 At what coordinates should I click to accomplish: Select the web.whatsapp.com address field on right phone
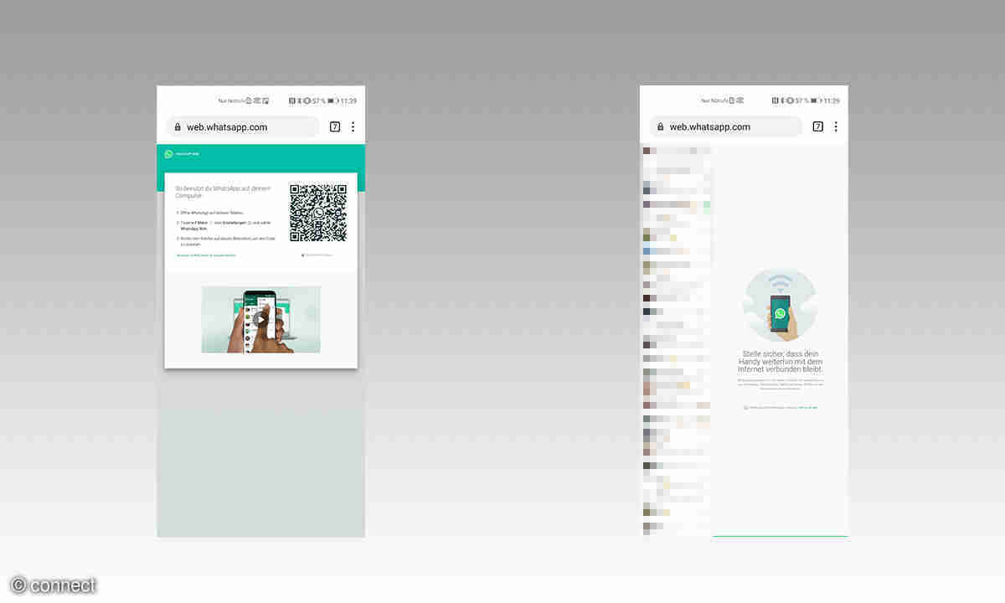[725, 127]
